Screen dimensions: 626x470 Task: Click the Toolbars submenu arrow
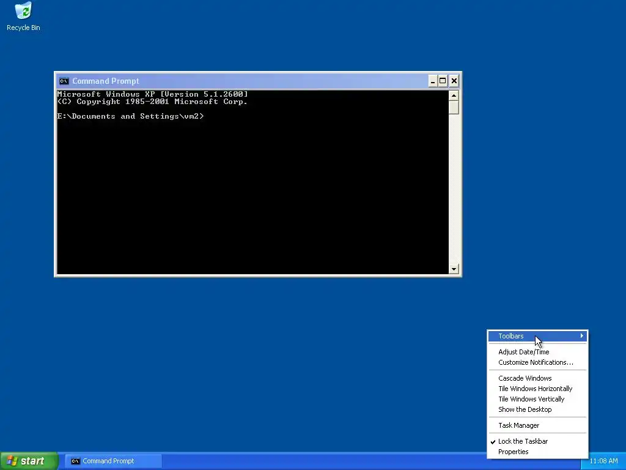(x=582, y=336)
